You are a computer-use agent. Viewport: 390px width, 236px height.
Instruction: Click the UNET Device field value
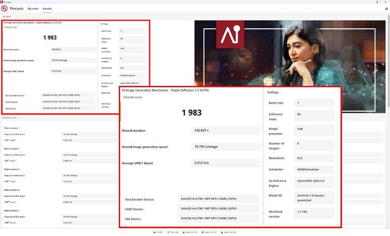point(218,209)
